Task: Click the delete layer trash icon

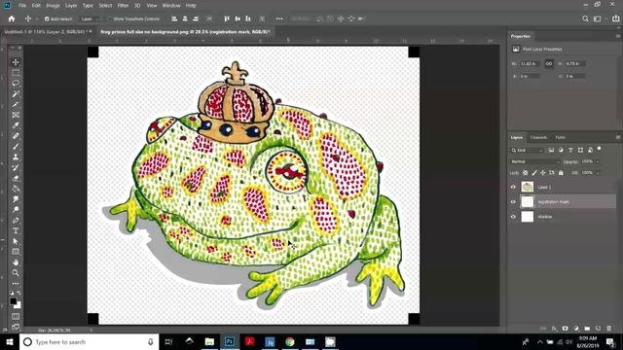Action: pos(608,329)
